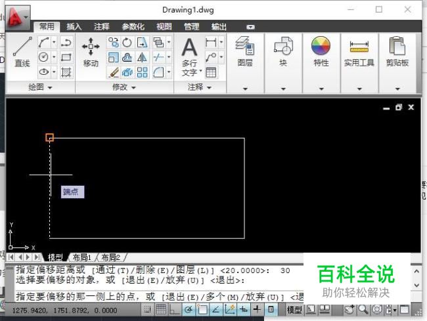Screen dimensions: 427x321
Task: Open the Linear Dimension dropdown arrow
Action: tap(221, 42)
